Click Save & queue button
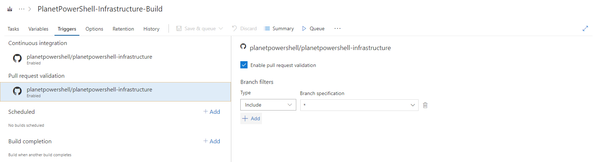 196,28
